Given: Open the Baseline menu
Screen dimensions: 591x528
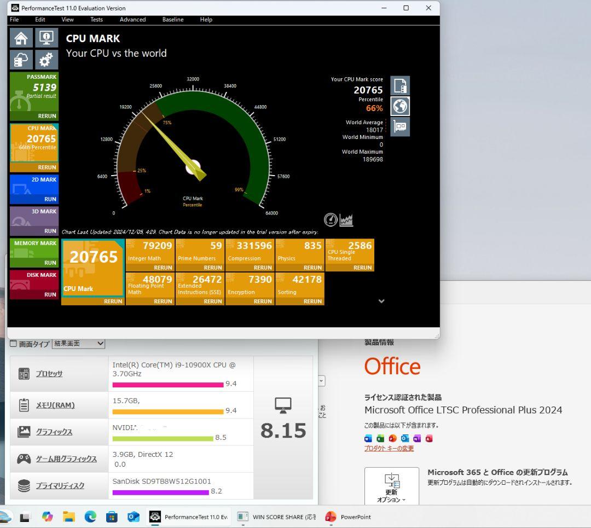Looking at the screenshot, I should 173,20.
